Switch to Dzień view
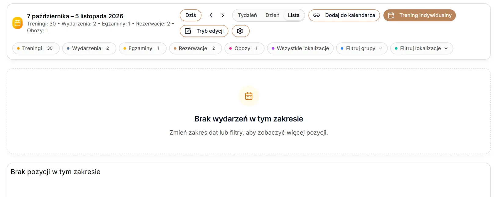Image resolution: width=501 pixels, height=197 pixels. pyautogui.click(x=272, y=15)
